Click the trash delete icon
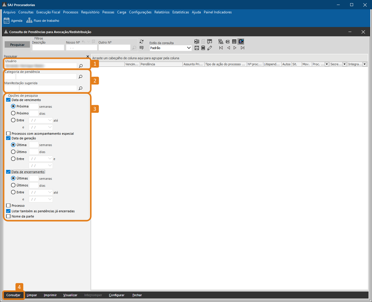 coord(203,48)
